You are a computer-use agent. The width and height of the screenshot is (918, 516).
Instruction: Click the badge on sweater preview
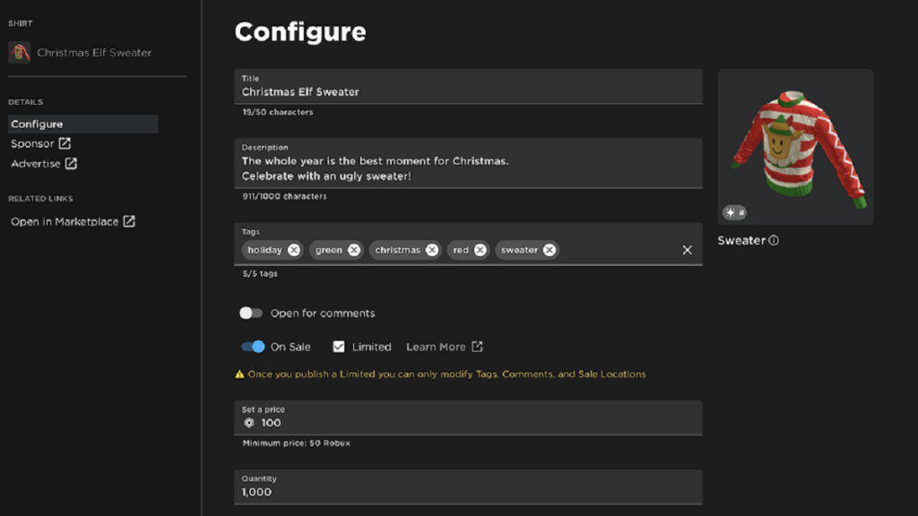pos(734,212)
